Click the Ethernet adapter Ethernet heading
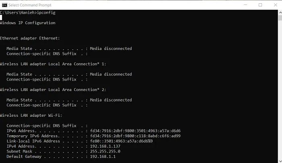282x163 pixels. point(30,38)
